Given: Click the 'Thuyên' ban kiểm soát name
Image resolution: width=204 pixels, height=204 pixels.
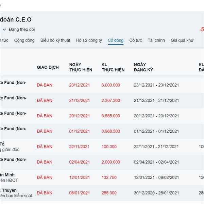Looking at the screenshot, I should tap(9, 190).
